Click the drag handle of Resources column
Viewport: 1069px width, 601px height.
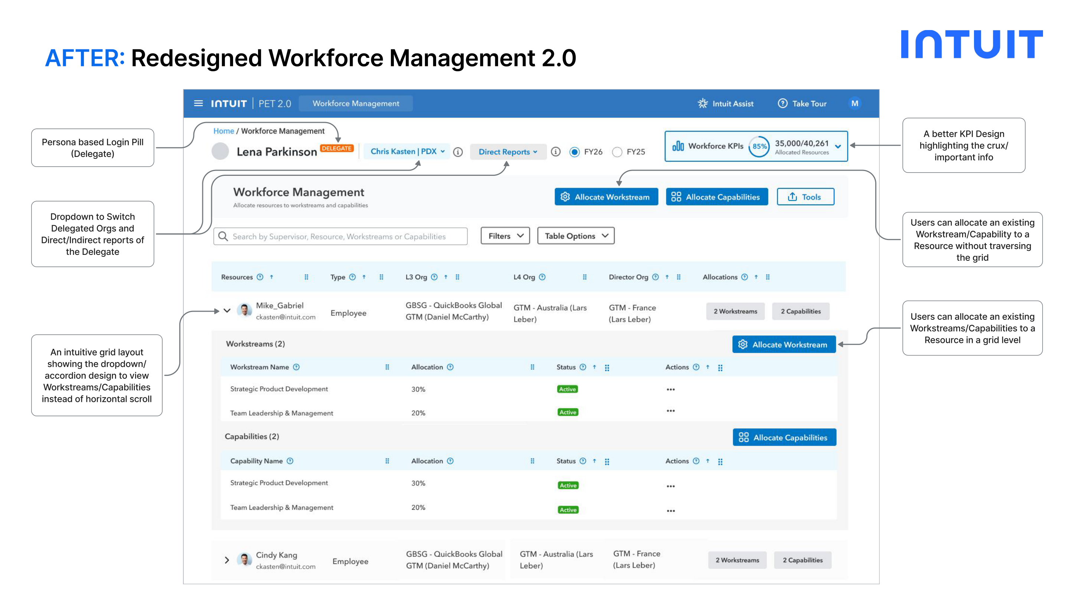306,277
